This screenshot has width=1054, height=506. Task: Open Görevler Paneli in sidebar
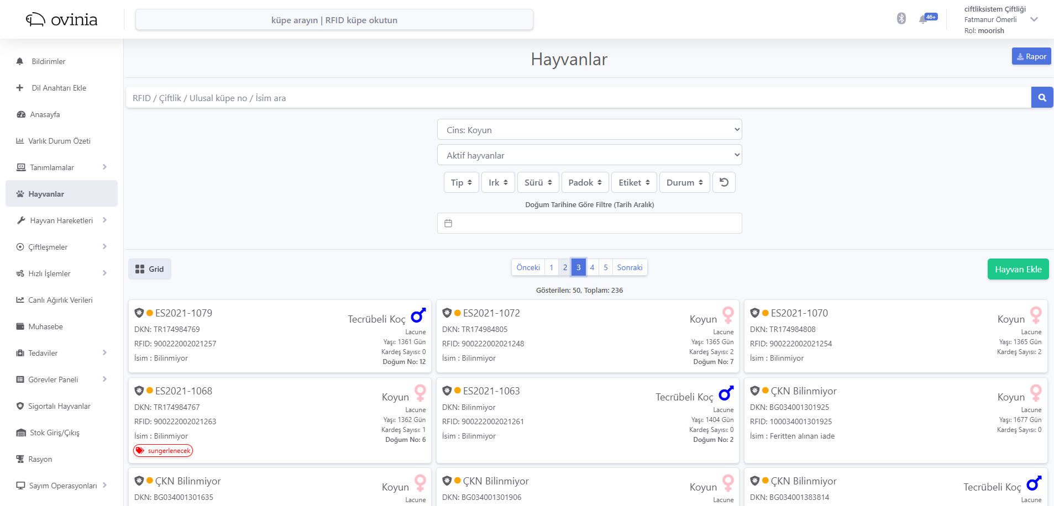(x=62, y=379)
